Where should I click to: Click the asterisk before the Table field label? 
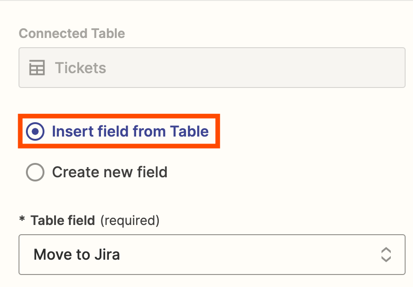tap(22, 221)
